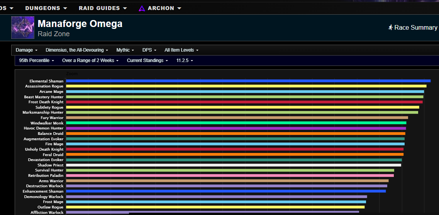
Task: Click the Destruction Warlock label
Action: (45, 186)
